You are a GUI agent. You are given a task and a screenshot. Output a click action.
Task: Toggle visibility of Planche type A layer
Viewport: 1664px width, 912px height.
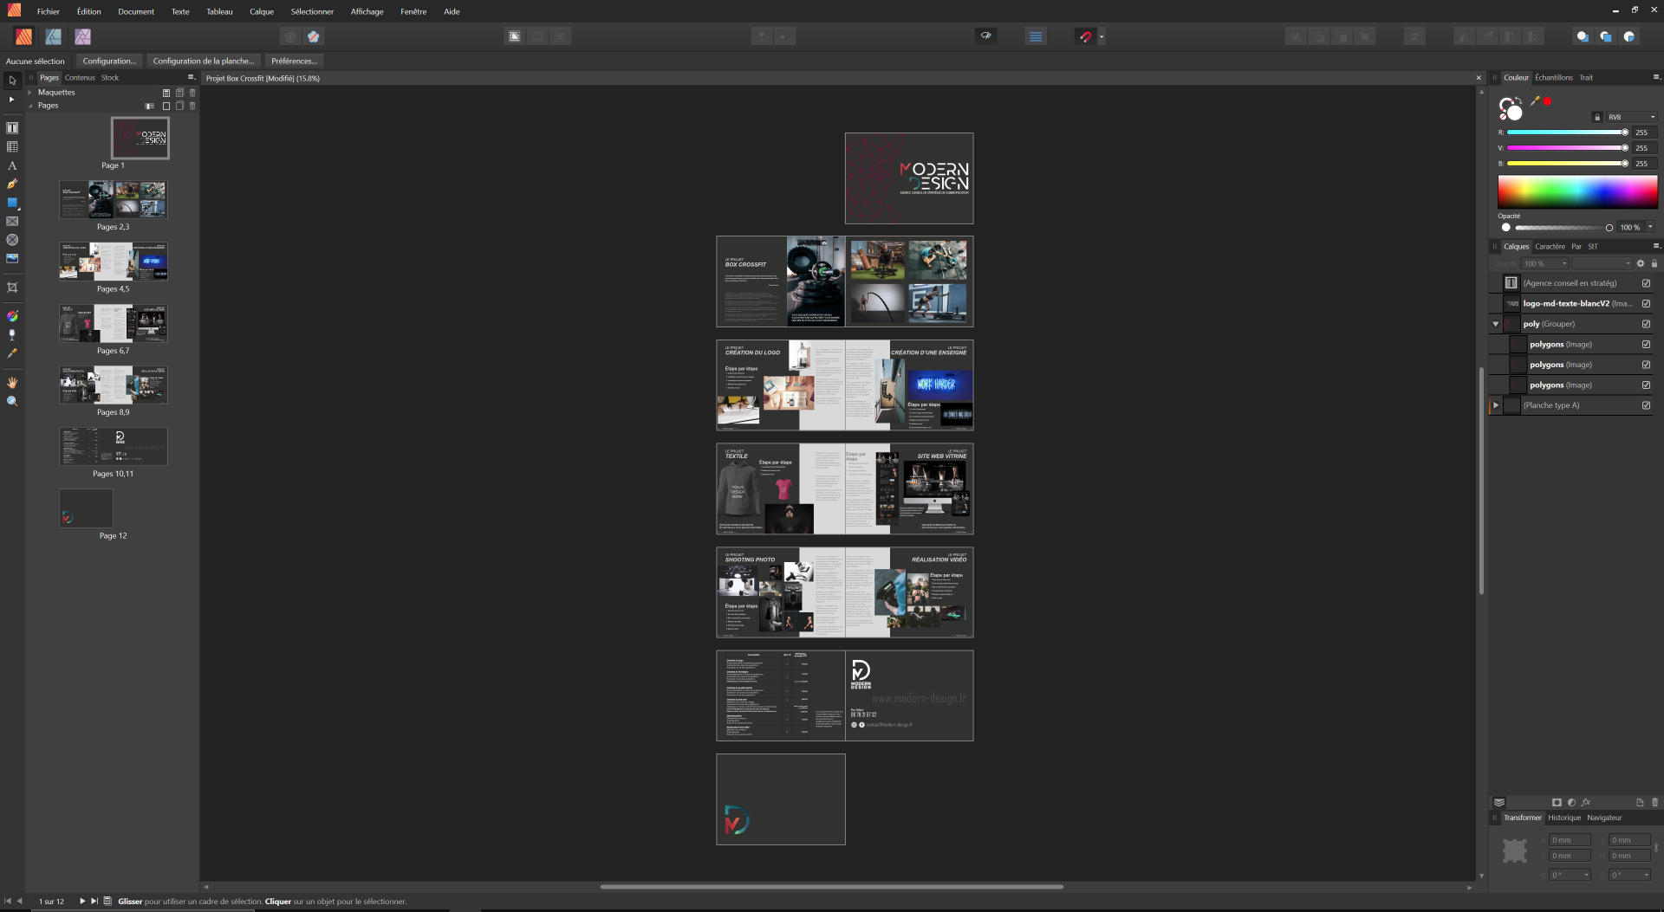[1646, 405]
